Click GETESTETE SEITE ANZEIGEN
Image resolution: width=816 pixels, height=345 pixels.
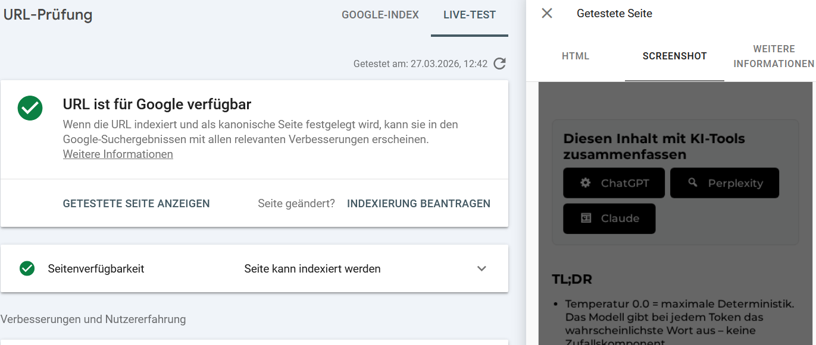(x=136, y=203)
